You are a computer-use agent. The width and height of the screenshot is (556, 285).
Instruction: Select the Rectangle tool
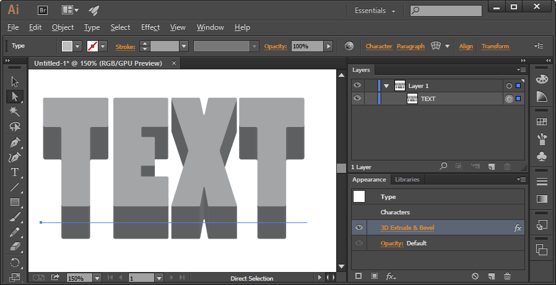click(14, 202)
